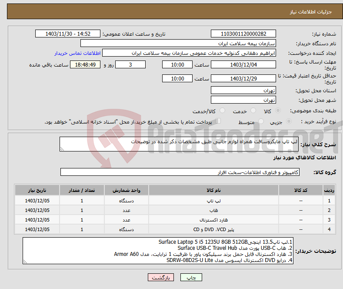The image size is (343, 289).
Task: Open اطلاعات تماس خریدار link
Action: (x=77, y=53)
